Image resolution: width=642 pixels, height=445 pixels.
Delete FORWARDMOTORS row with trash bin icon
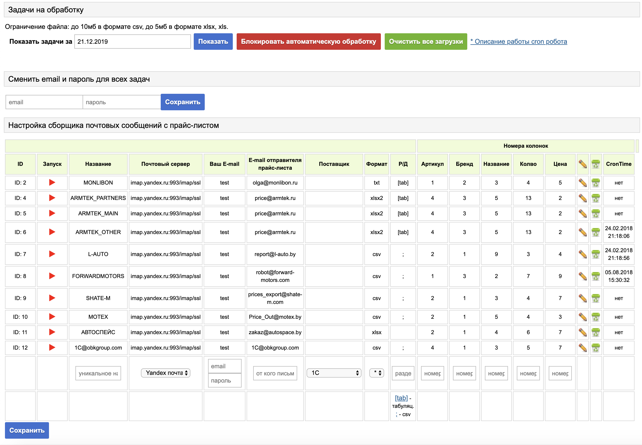click(x=595, y=276)
